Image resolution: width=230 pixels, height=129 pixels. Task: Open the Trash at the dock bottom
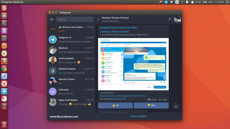(4, 125)
